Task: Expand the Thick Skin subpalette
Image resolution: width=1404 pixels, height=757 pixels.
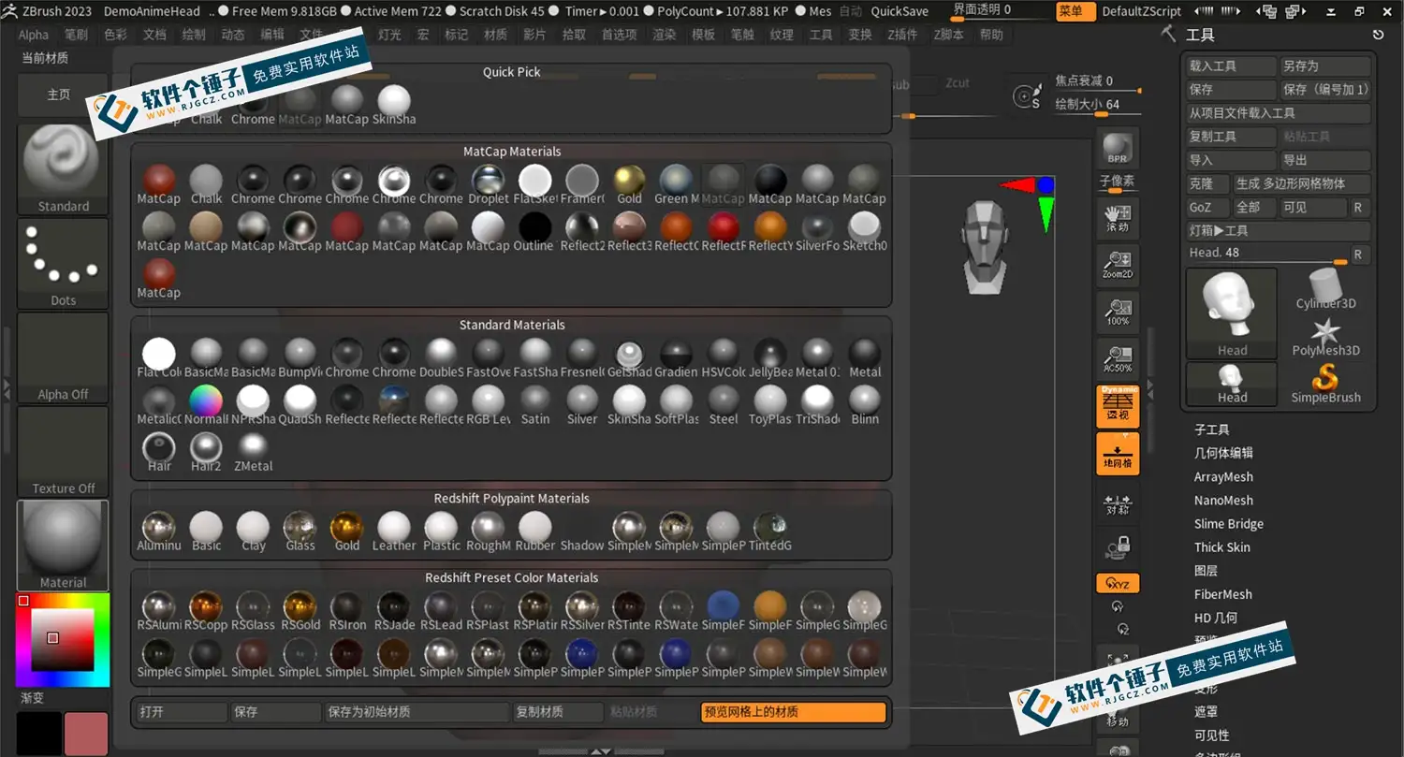Action: point(1221,546)
